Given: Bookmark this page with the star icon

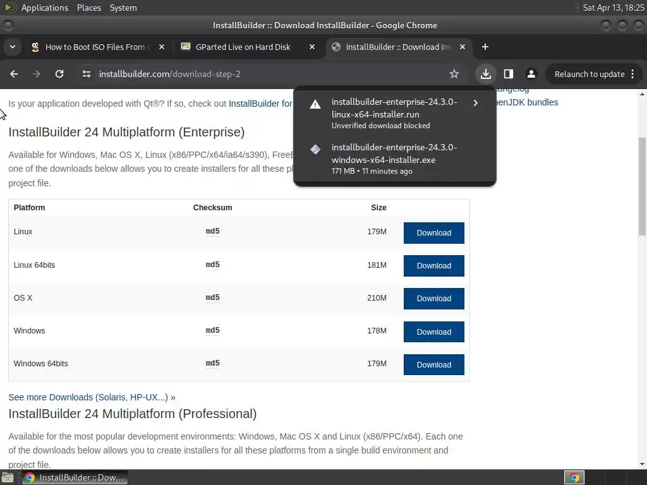Looking at the screenshot, I should [x=454, y=74].
